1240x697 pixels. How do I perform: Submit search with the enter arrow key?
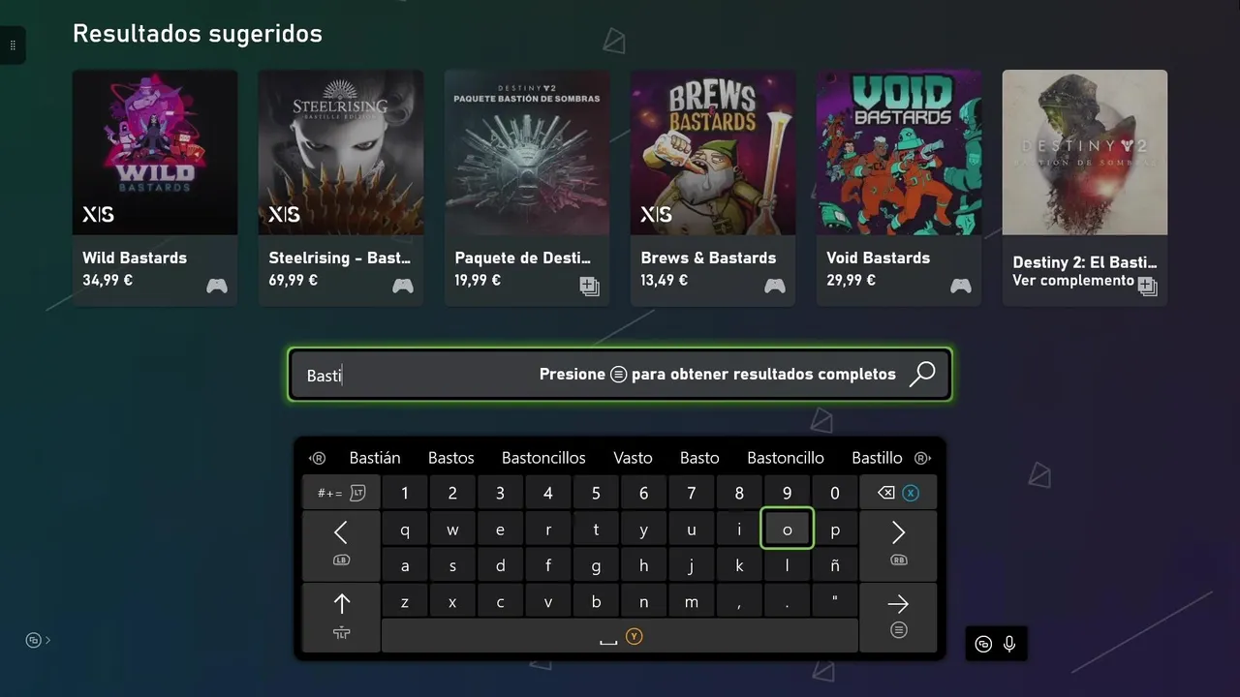898,616
